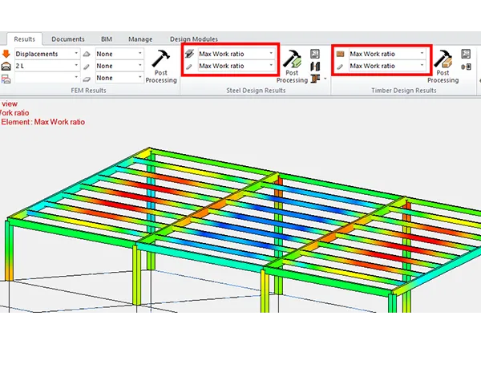This screenshot has width=481, height=385.
Task: Click the bar icon beside the middle None dropdown
Action: click(x=87, y=67)
